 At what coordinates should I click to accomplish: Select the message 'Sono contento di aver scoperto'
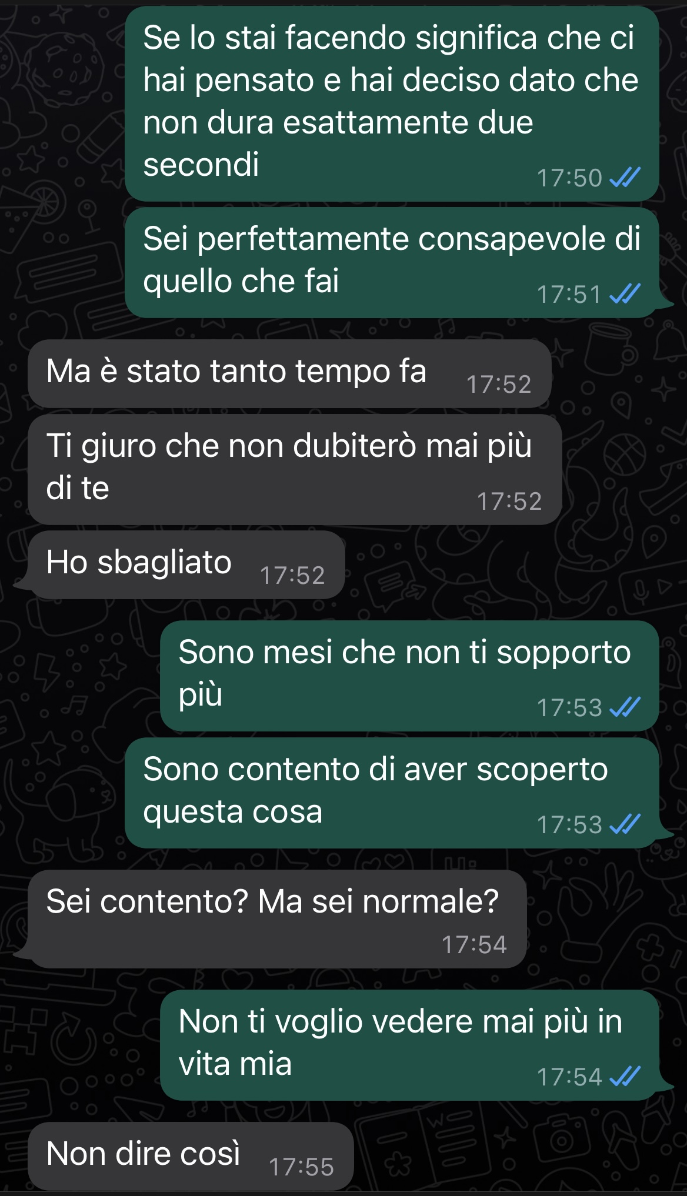(x=392, y=793)
